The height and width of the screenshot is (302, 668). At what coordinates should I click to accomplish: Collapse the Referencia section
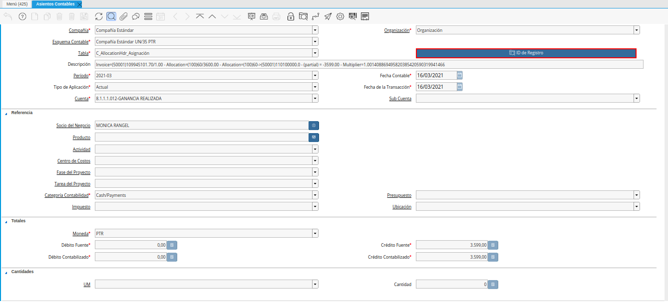6,113
